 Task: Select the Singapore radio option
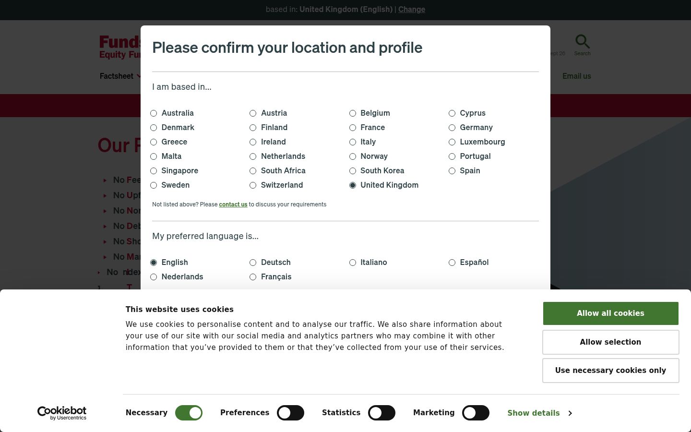coord(154,171)
